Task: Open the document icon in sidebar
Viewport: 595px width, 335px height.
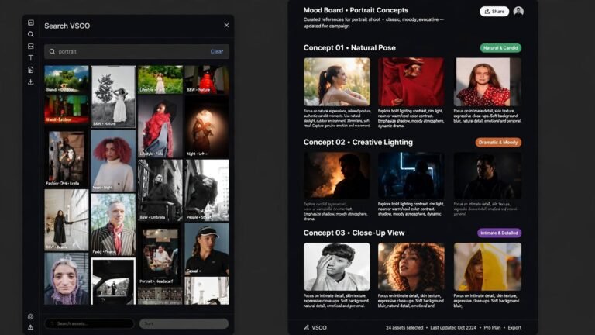Action: coord(31,70)
